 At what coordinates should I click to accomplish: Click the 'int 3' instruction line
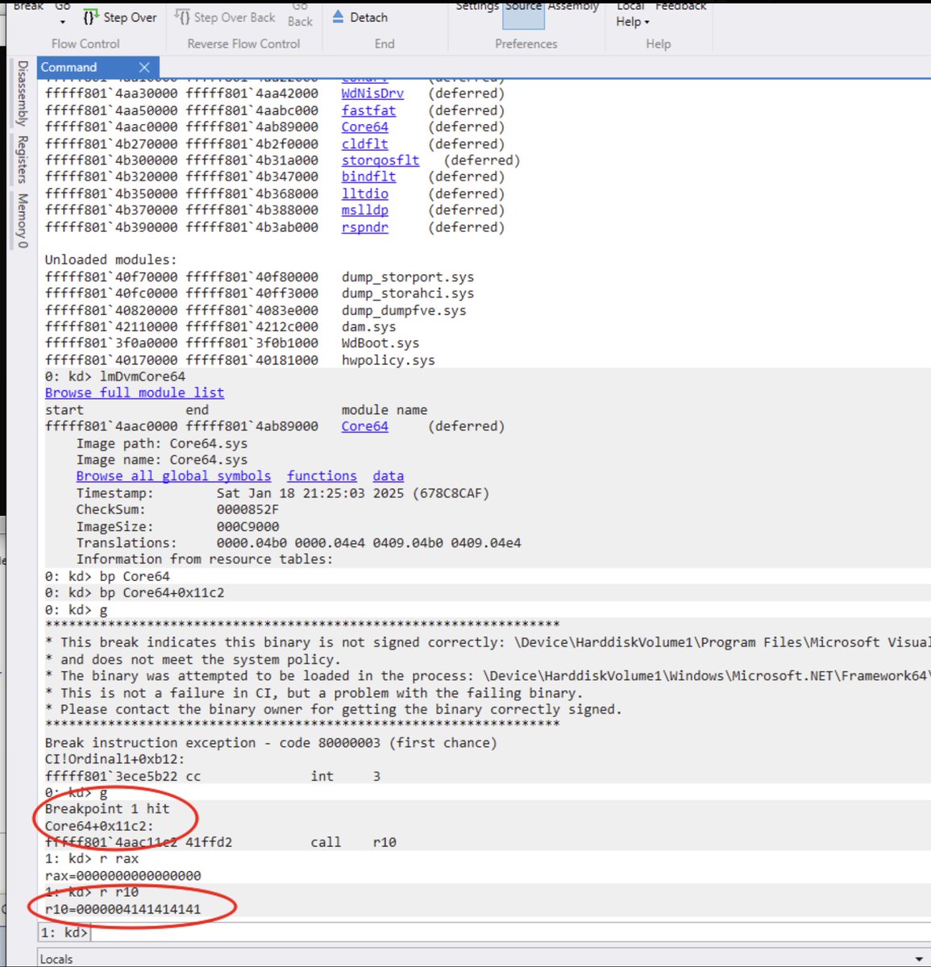click(213, 776)
